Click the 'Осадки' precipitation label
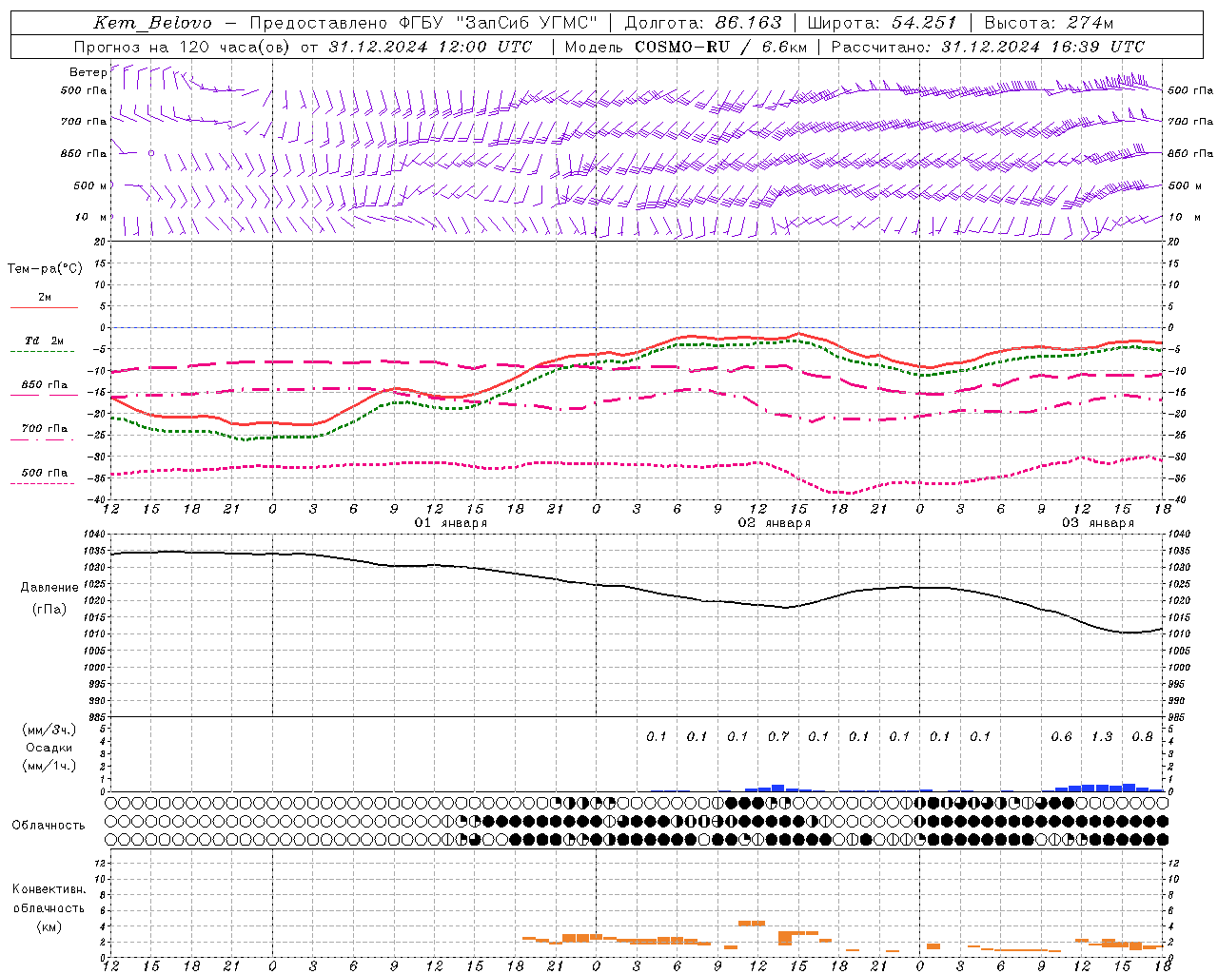 49,748
